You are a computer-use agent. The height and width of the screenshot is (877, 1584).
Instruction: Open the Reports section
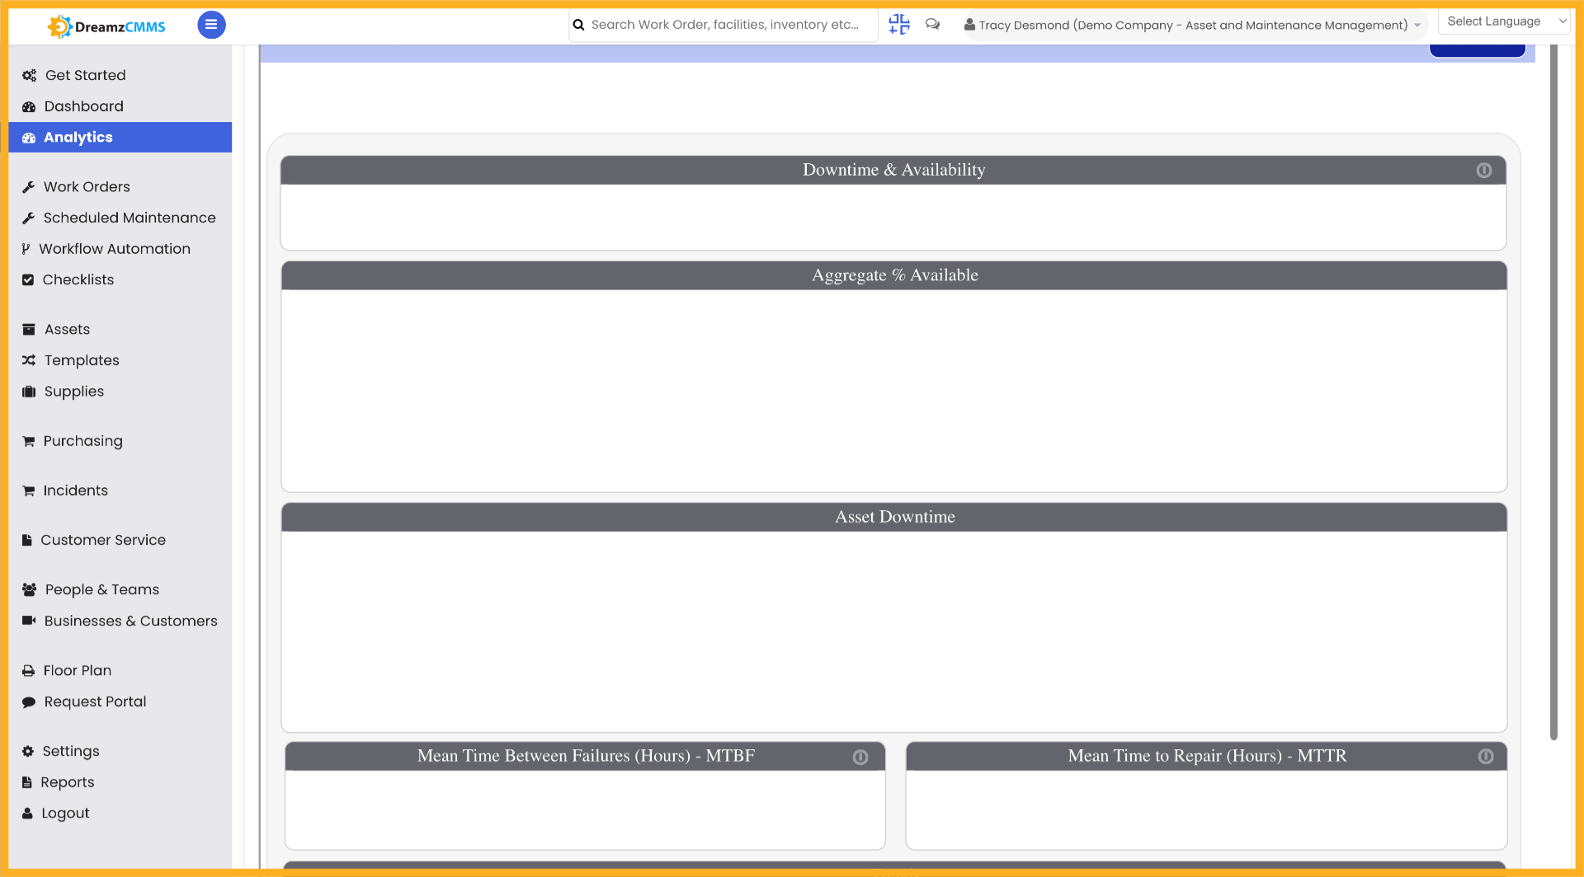point(68,781)
